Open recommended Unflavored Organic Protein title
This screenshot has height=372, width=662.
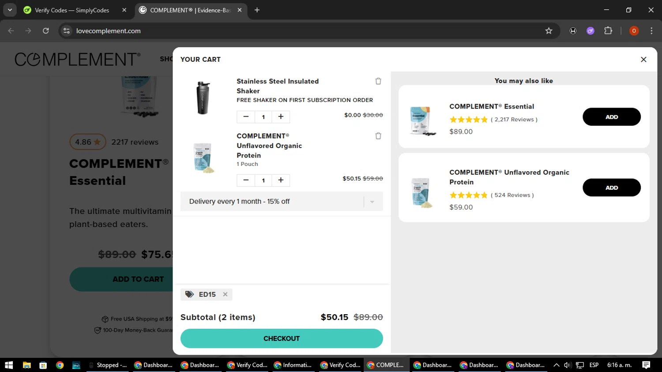[509, 177]
